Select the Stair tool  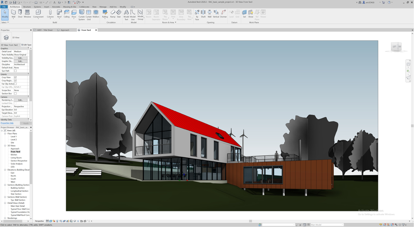[118, 13]
